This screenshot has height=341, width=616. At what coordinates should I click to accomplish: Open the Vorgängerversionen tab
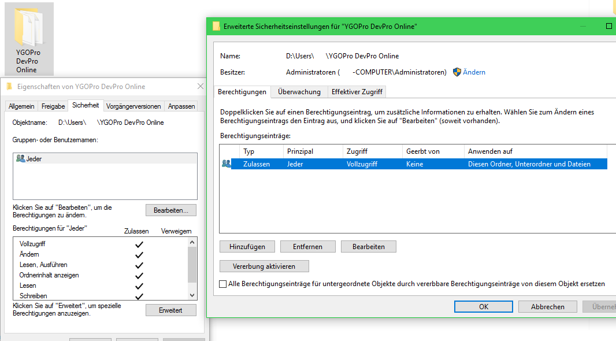pyautogui.click(x=133, y=106)
